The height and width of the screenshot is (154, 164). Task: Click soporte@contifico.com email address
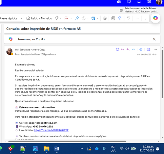click(43, 123)
